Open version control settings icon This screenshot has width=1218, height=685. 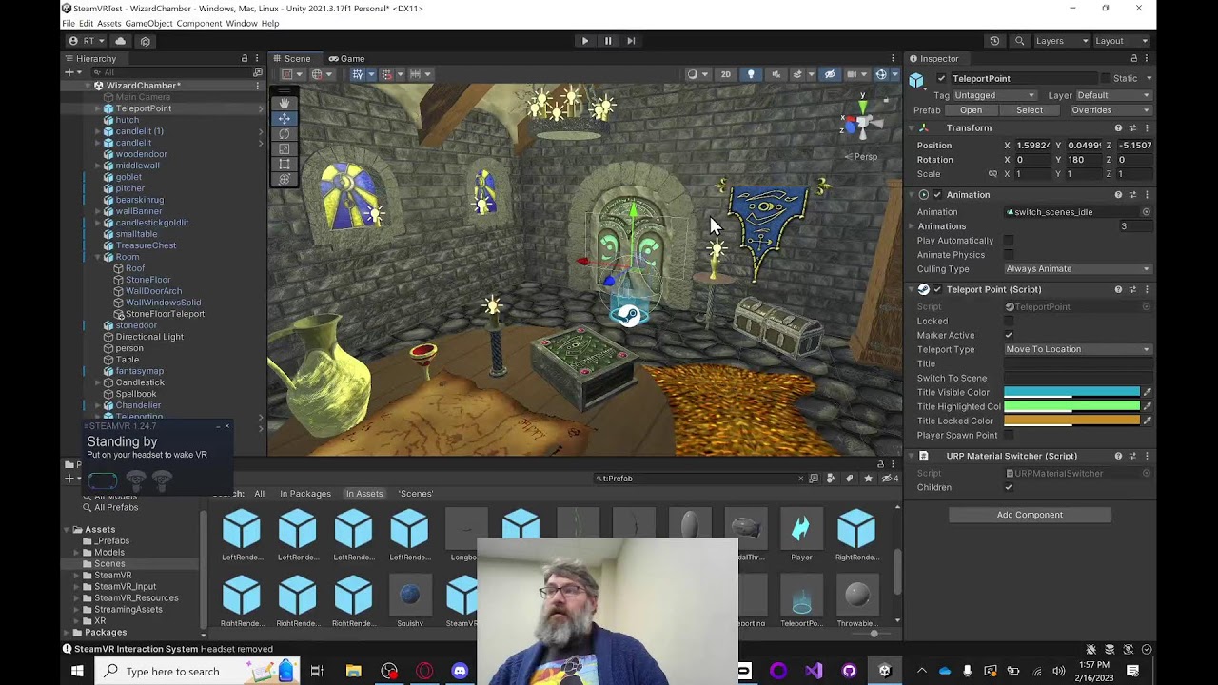click(x=145, y=41)
